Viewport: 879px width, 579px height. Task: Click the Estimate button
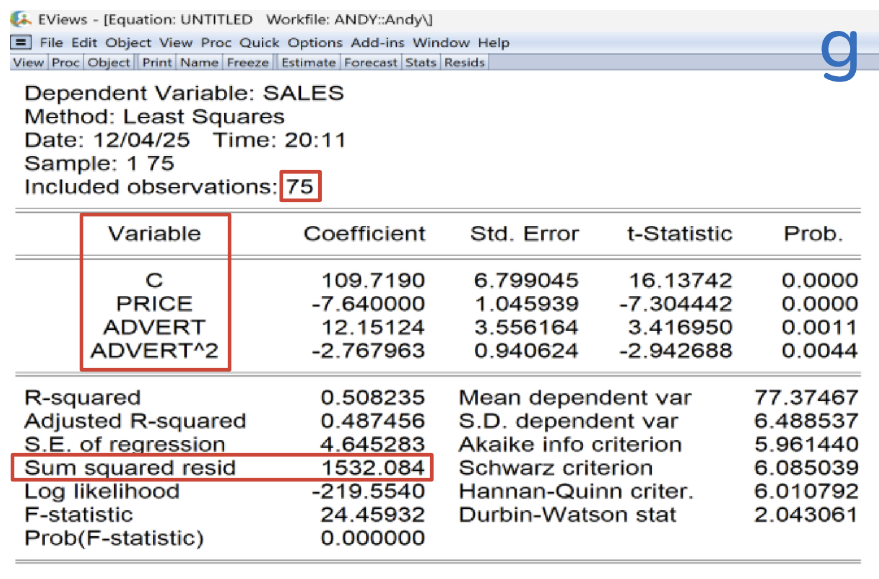pos(309,62)
